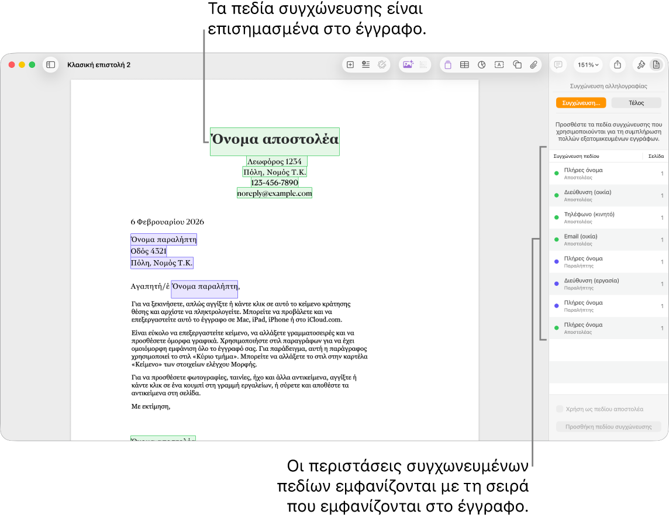Open the Insert list-with-plus toolbar icon
The width and height of the screenshot is (669, 518).
(365, 65)
